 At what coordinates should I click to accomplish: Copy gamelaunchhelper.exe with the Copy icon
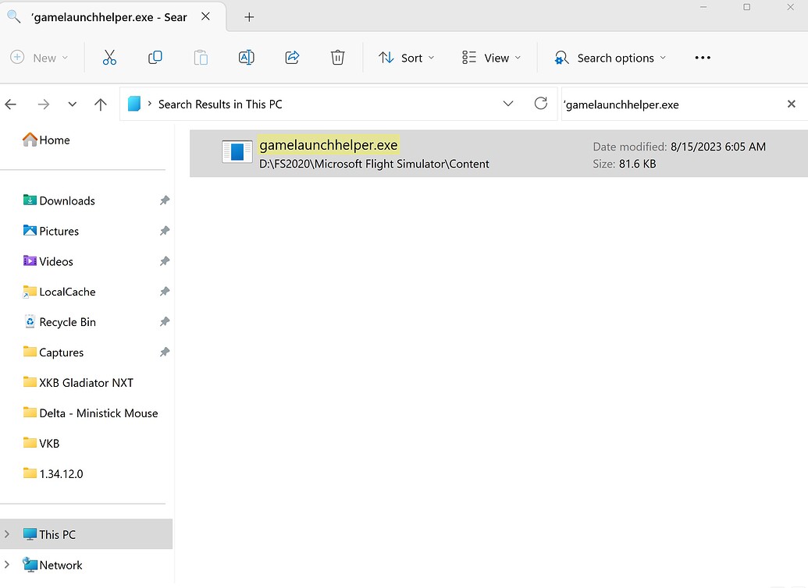pos(155,57)
